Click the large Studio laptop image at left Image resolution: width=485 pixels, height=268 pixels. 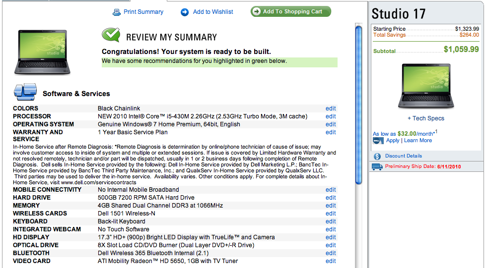tap(42, 52)
